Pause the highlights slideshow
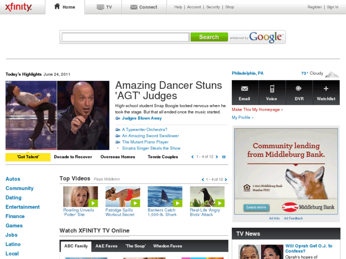Viewport: 346px width, 259px height. tap(224, 157)
